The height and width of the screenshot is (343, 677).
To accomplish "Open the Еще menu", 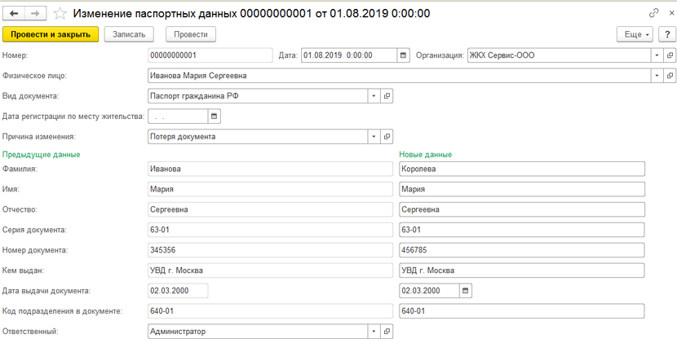I will click(x=635, y=34).
